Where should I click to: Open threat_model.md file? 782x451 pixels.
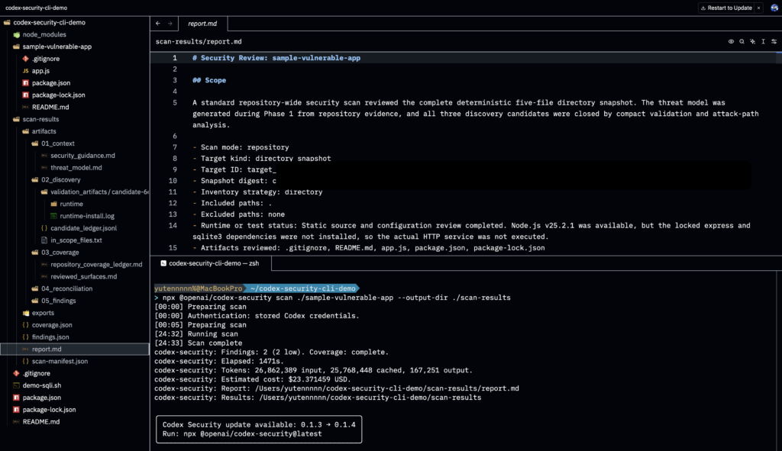(x=76, y=167)
